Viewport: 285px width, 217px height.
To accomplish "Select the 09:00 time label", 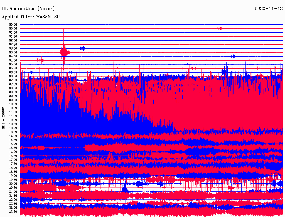I will coord(13,96).
